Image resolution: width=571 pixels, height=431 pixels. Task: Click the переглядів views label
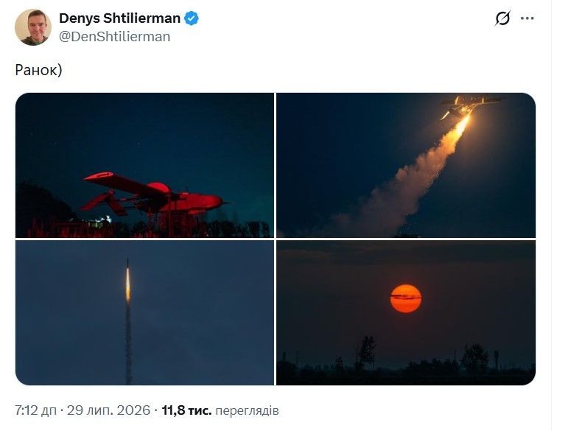point(247,410)
